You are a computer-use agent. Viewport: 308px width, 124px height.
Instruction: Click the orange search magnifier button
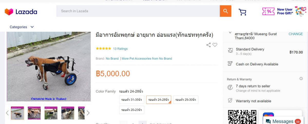pyautogui.click(x=225, y=11)
